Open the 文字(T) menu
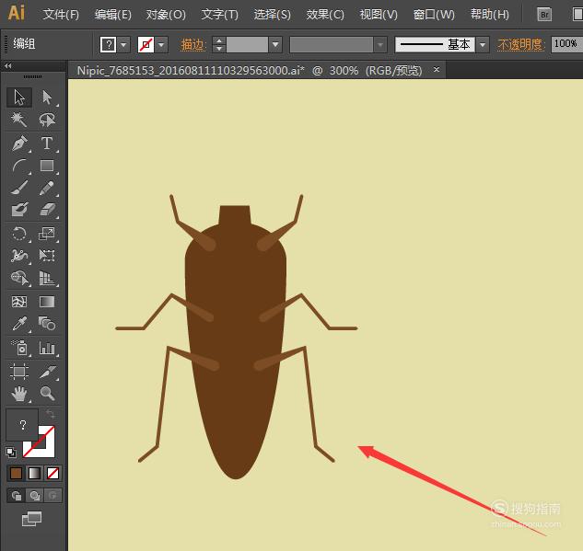The height and width of the screenshot is (551, 583). pyautogui.click(x=220, y=15)
